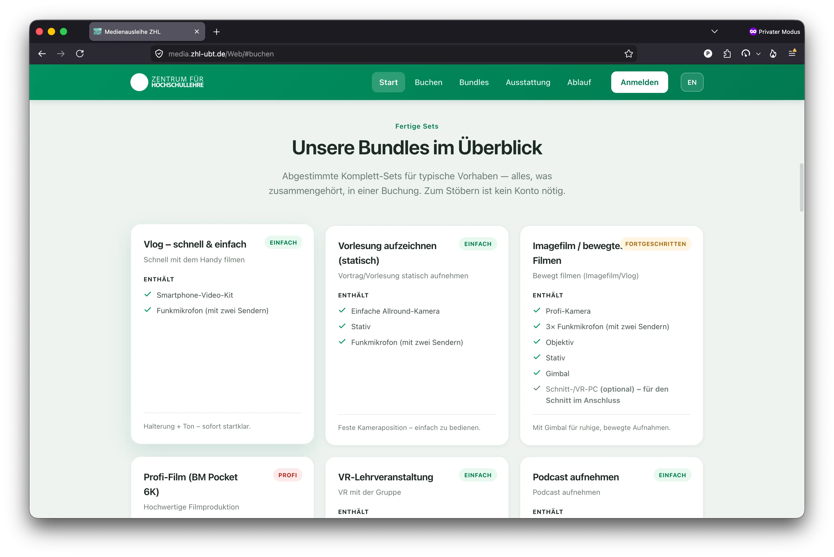Click the checkmark beside Objektiv
Viewport: 834px width, 557px height.
537,341
